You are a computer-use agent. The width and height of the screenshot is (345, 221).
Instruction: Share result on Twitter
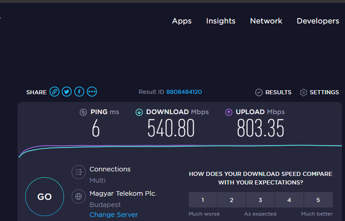[x=67, y=92]
